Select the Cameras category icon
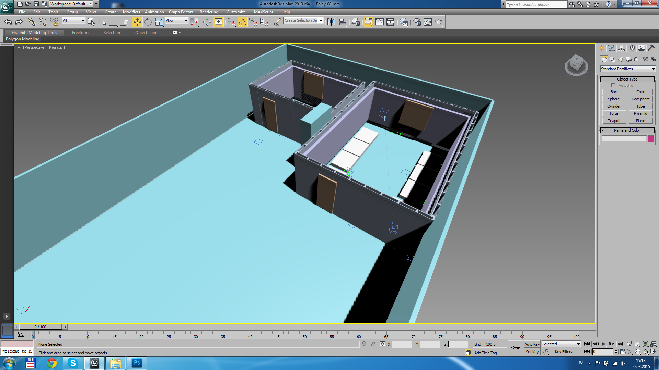 629,59
